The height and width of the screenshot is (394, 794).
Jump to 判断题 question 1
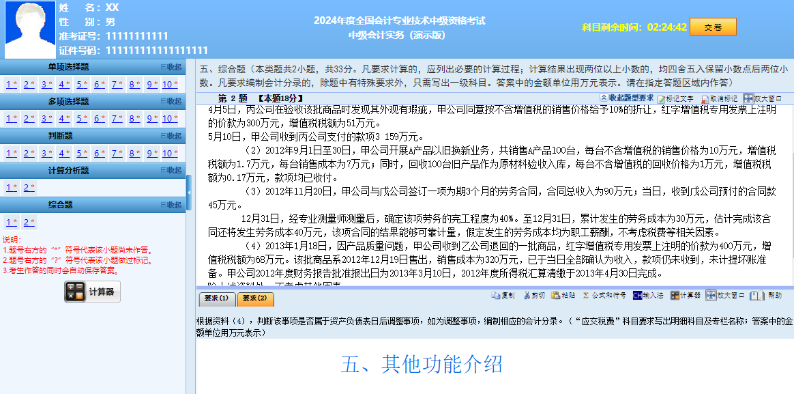(x=12, y=153)
